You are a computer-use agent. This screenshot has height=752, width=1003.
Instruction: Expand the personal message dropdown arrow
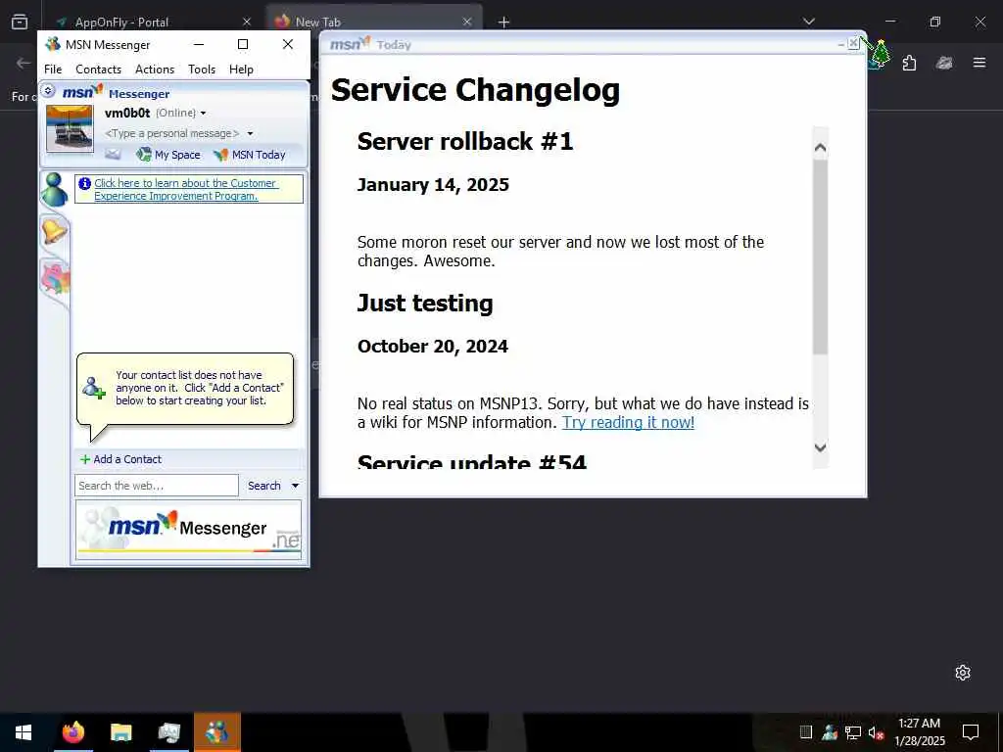pos(250,133)
